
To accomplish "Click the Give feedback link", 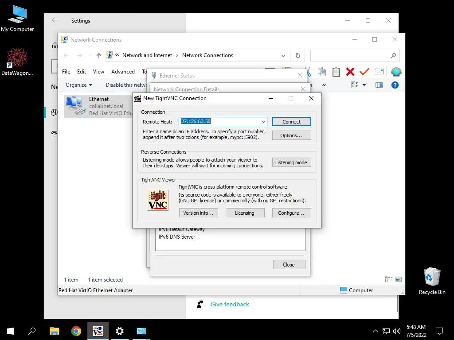I will click(230, 304).
